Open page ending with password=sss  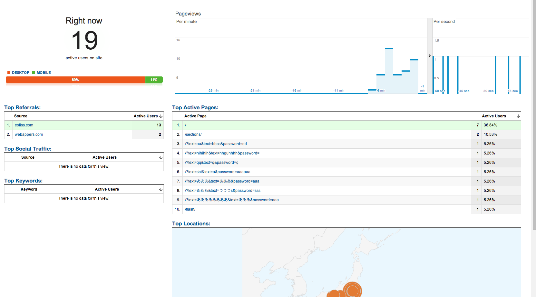[222, 191]
